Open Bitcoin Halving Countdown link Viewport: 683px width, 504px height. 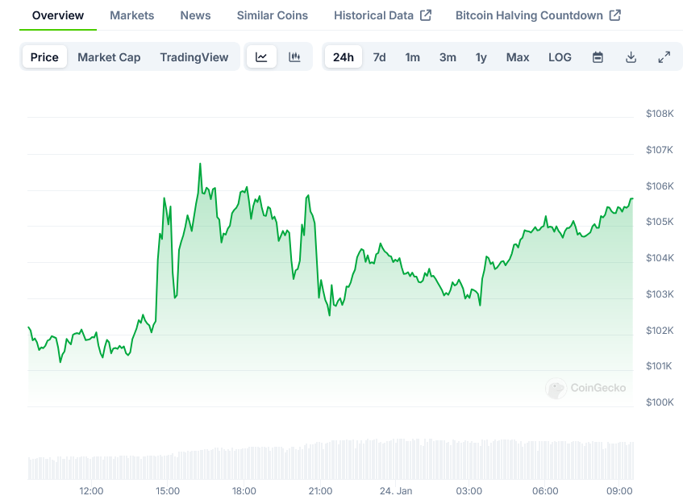click(x=538, y=15)
